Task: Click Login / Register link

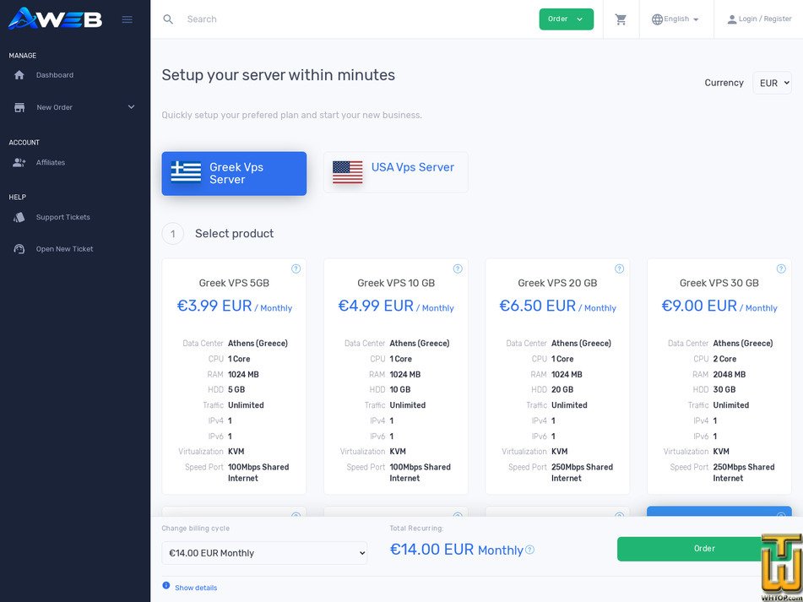Action: click(x=759, y=19)
